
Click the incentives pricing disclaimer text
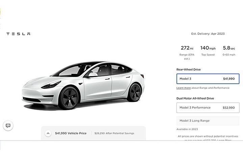(210, 136)
